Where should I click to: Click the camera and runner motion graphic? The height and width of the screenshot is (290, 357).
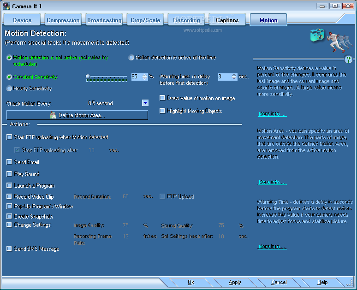(x=331, y=41)
